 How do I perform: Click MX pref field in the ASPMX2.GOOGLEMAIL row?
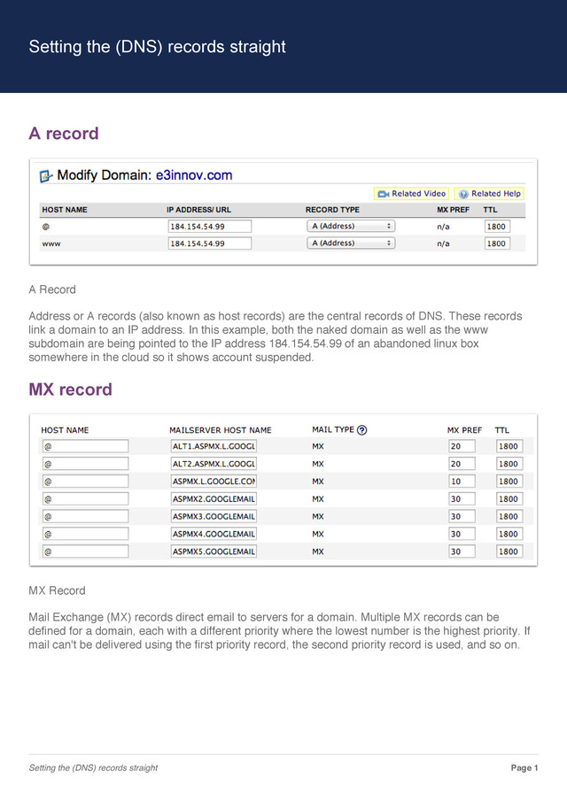click(x=462, y=498)
